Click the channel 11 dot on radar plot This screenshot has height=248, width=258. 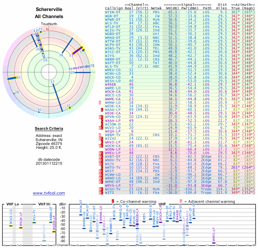pos(70,108)
